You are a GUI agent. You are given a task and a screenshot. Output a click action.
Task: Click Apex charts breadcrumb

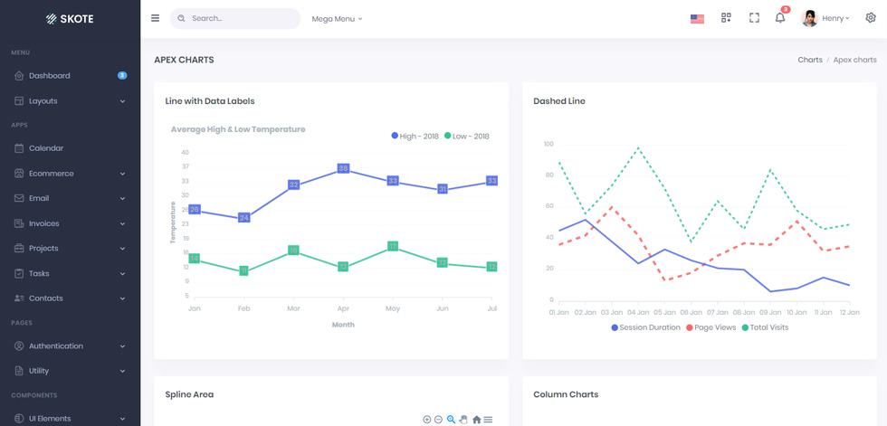(854, 60)
